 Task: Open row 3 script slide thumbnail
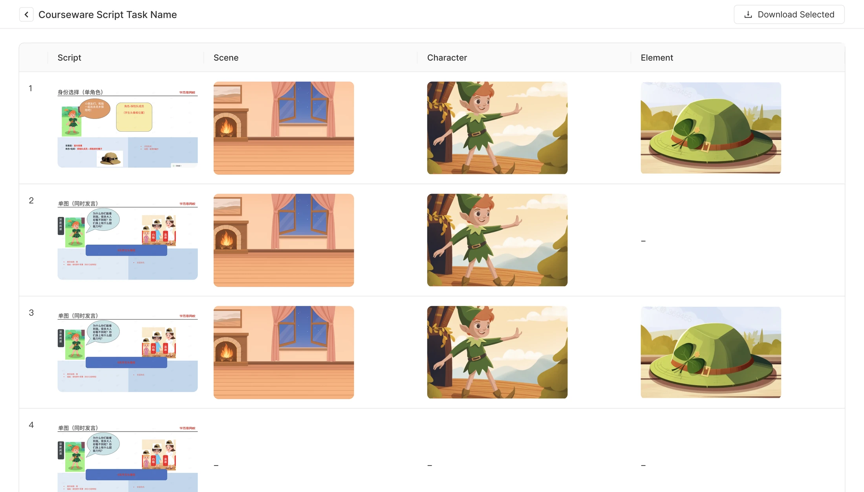128,352
